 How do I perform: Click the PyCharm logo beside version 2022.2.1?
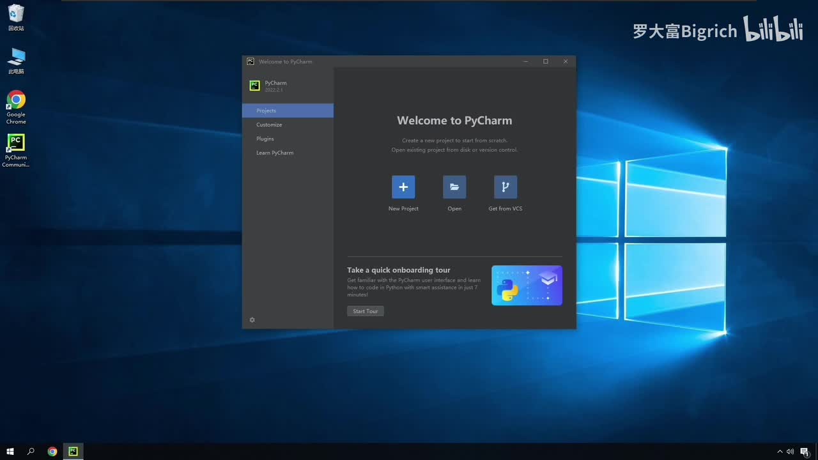(254, 86)
